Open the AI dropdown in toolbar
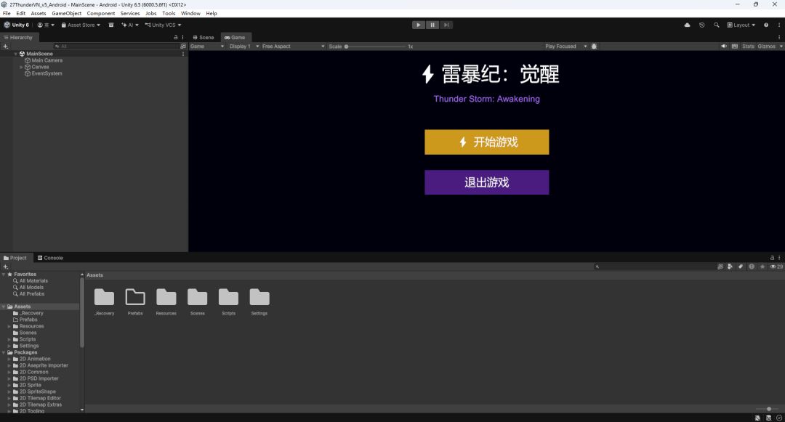 pyautogui.click(x=129, y=25)
